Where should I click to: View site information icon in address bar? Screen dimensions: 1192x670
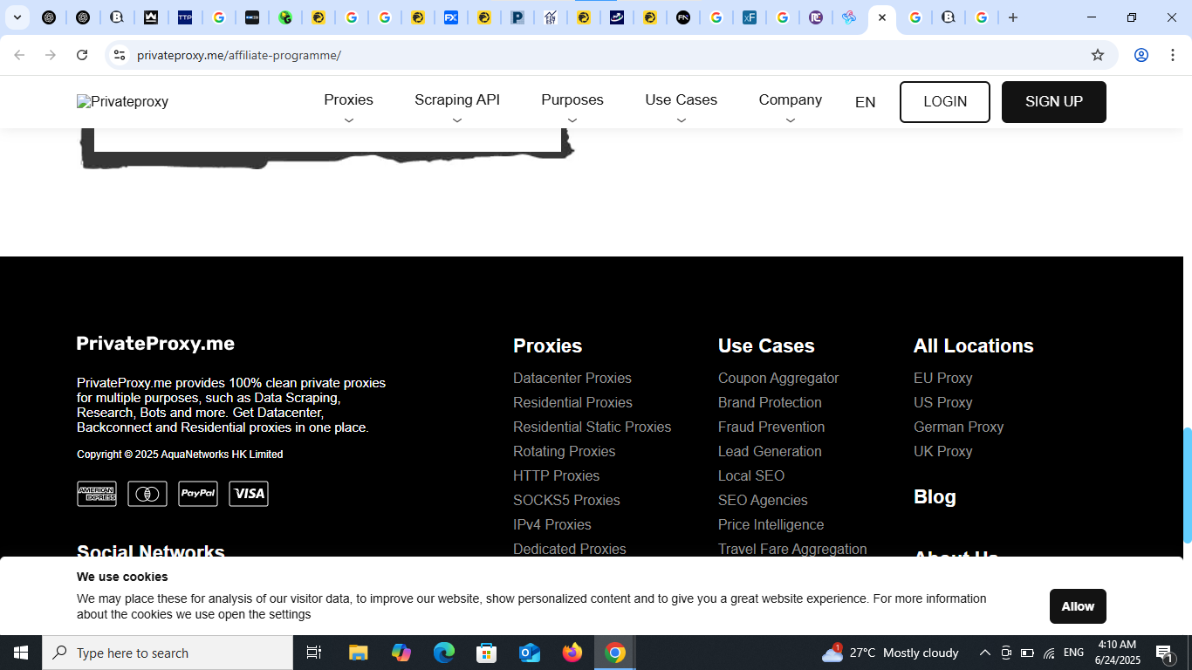[x=120, y=55]
